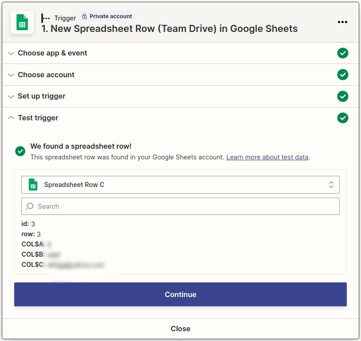The image size is (361, 341).
Task: Click the Search input field
Action: (x=180, y=206)
